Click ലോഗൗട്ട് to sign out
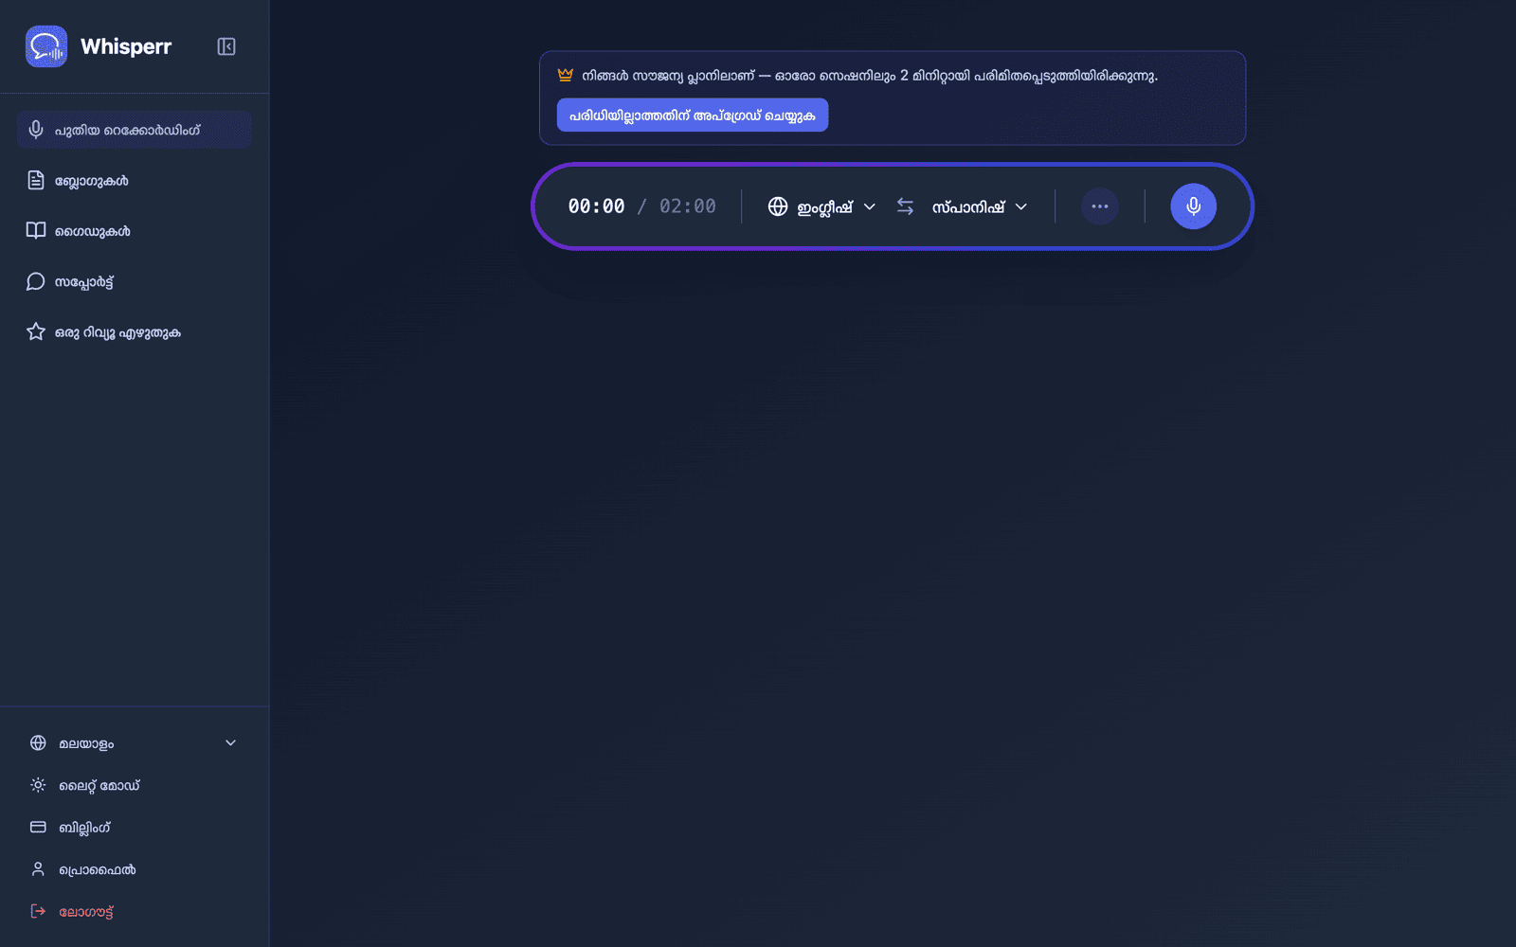Viewport: 1516px width, 947px height. click(134, 912)
